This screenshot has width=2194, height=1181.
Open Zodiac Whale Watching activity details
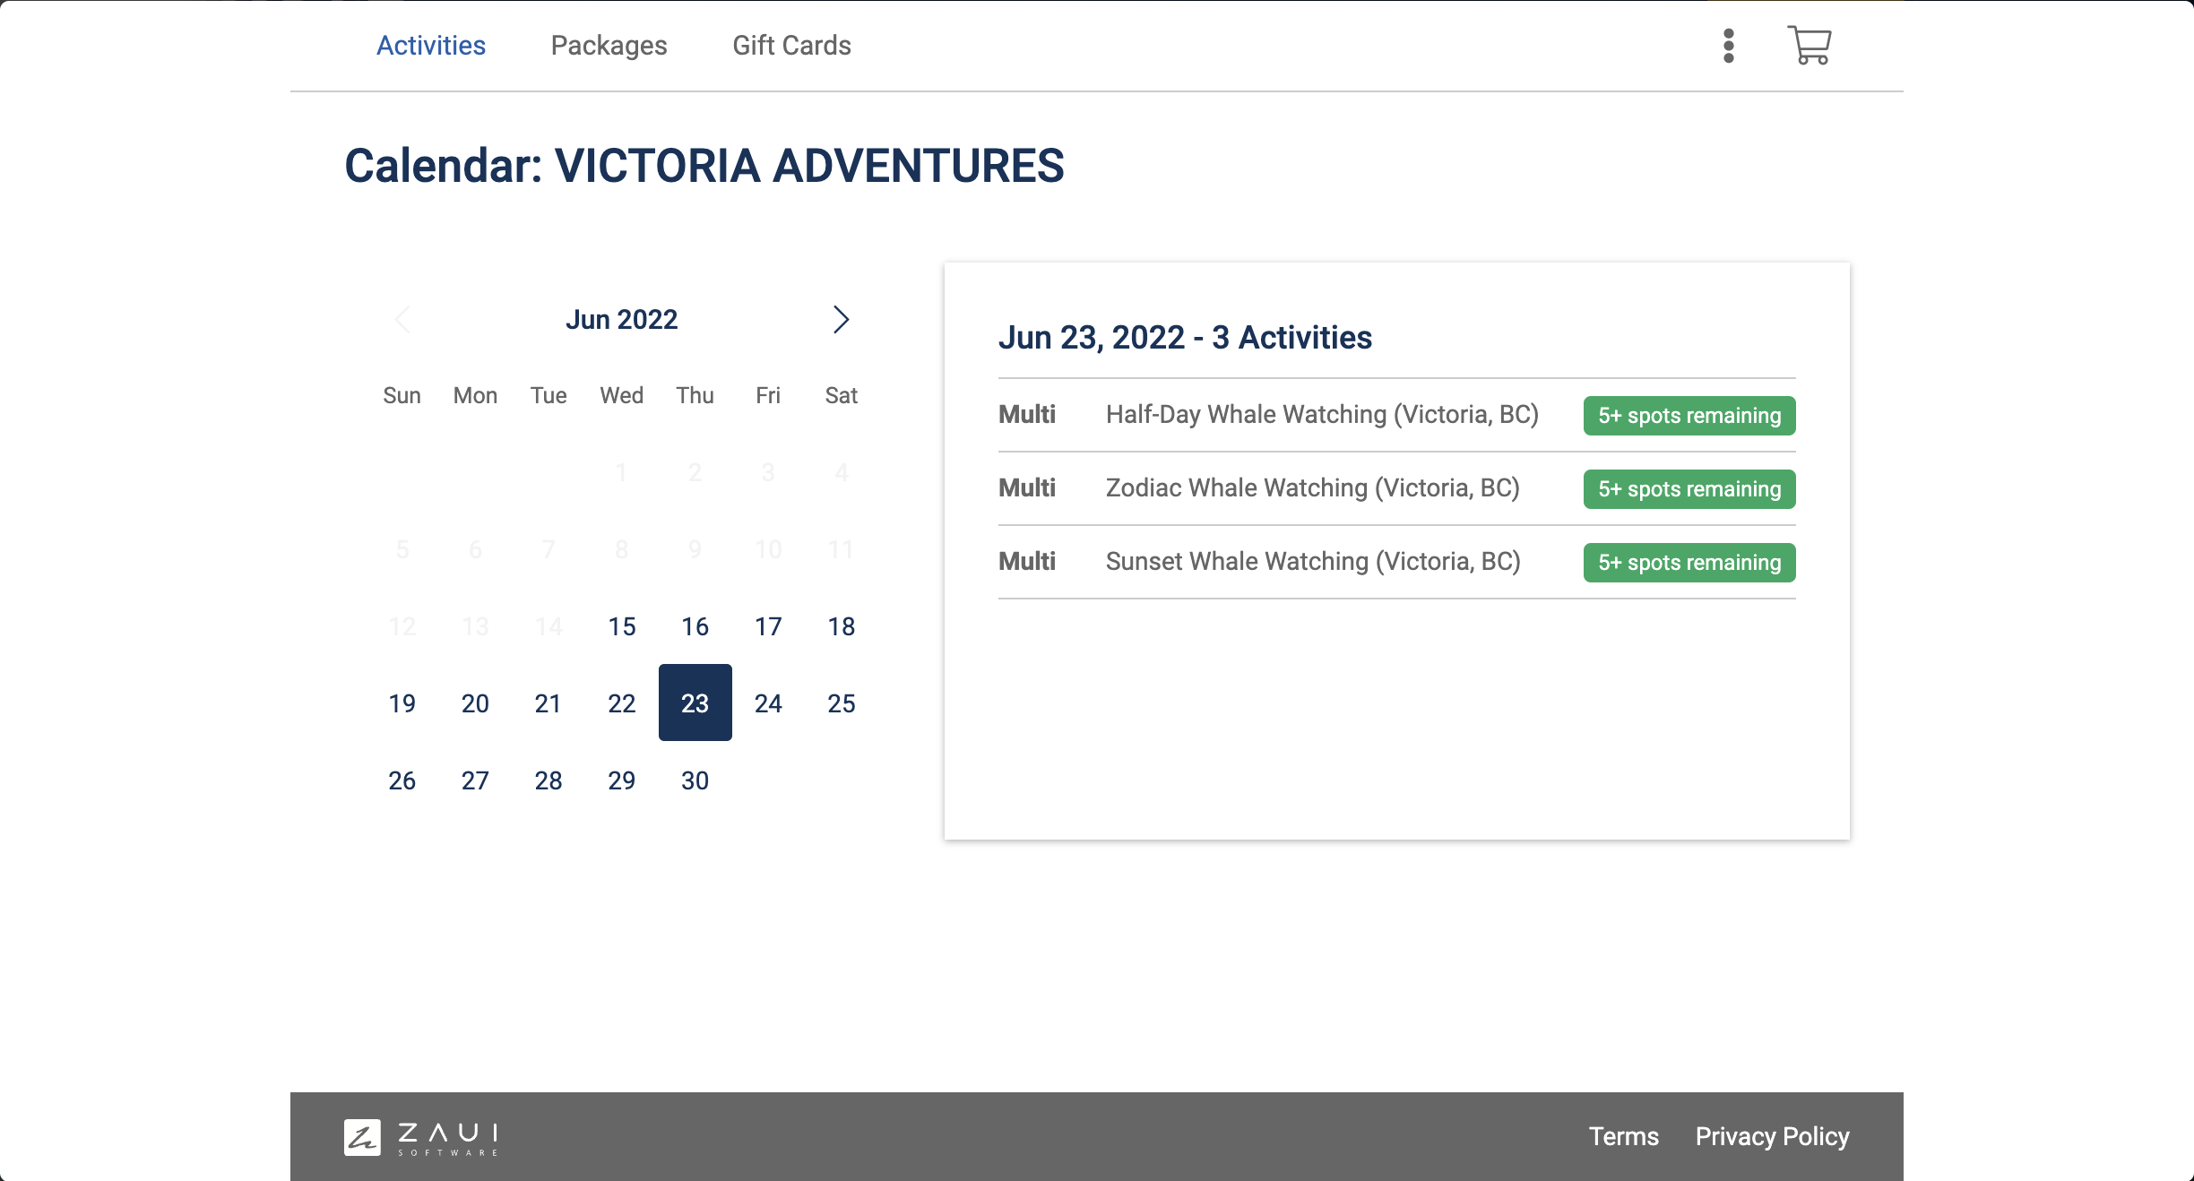[x=1311, y=487]
